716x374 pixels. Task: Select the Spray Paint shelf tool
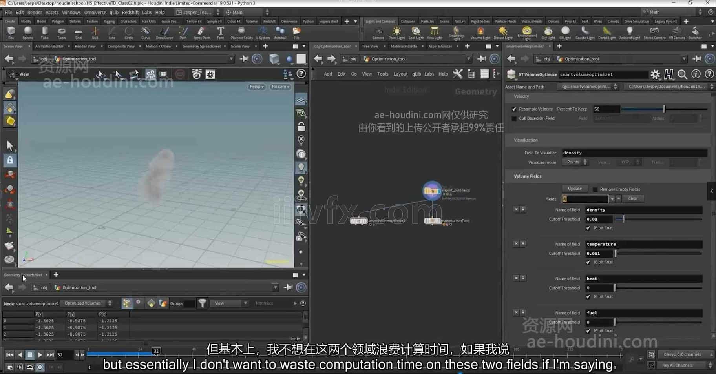tap(202, 33)
